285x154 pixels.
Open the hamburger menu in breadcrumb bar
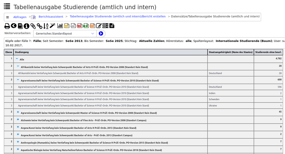click(7, 17)
